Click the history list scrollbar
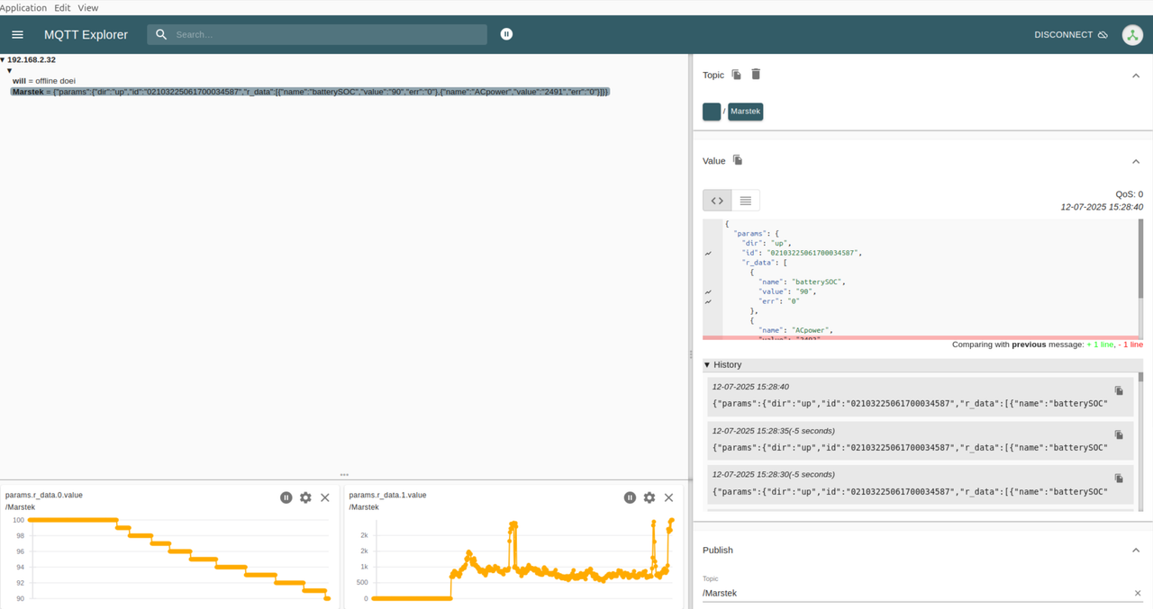This screenshot has width=1153, height=609. click(x=1140, y=377)
